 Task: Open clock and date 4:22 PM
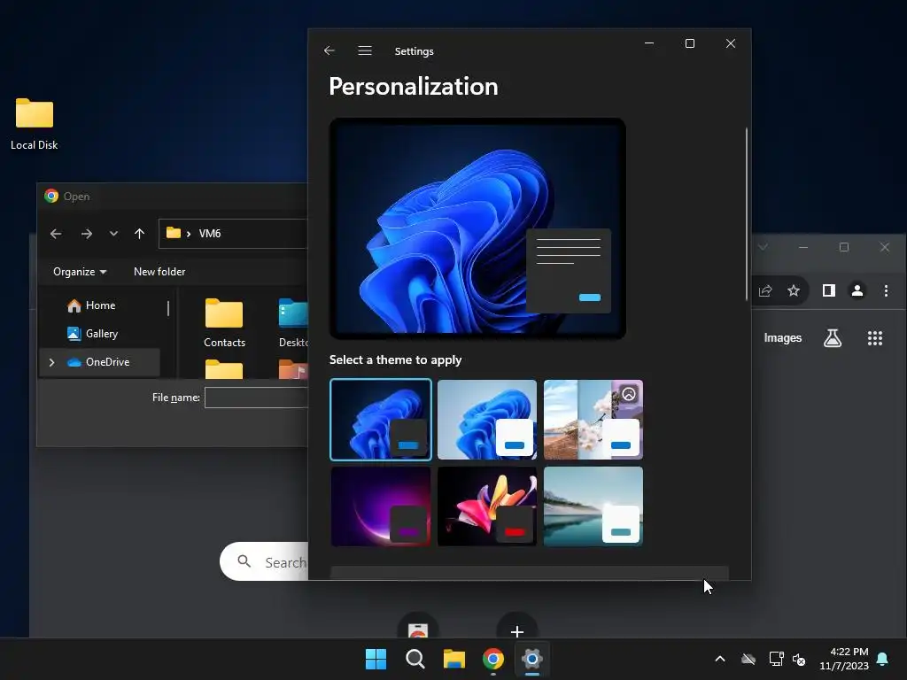tap(844, 659)
